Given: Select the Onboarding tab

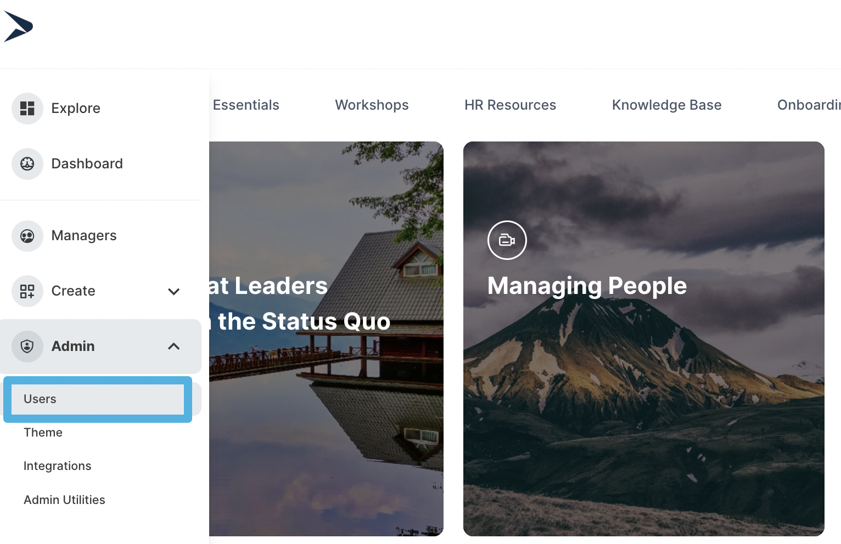Looking at the screenshot, I should tap(808, 105).
